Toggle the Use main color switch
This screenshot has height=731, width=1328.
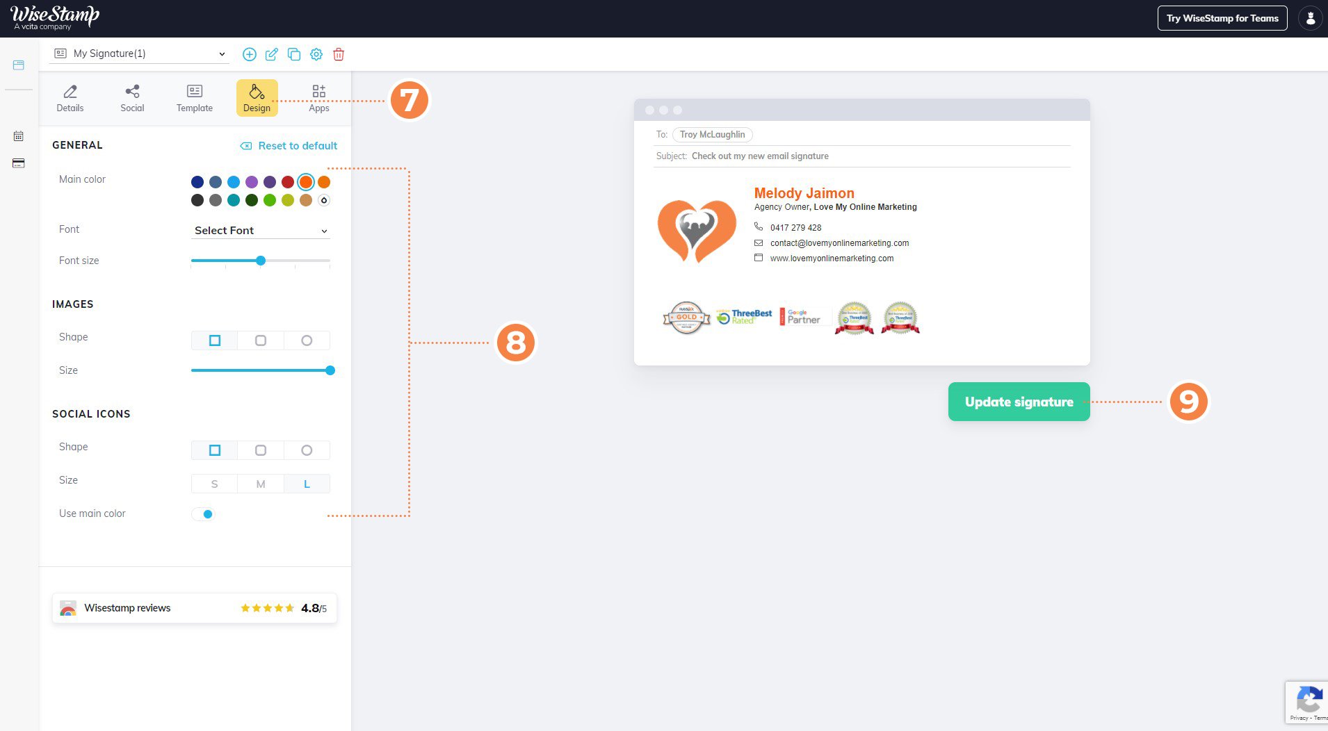click(x=203, y=514)
